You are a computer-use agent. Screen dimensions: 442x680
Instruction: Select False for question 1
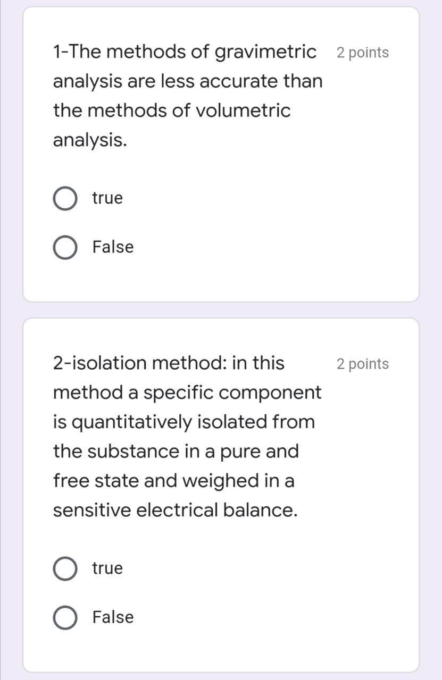[x=64, y=246]
